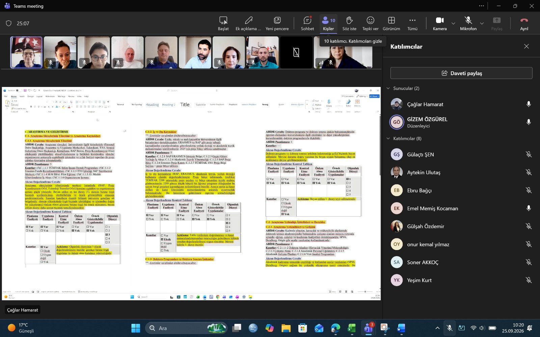Open the meeting shield security icon

(9, 23)
